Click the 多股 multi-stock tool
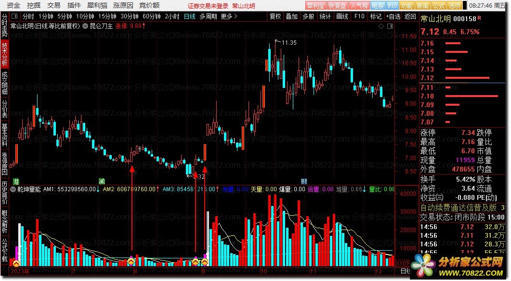This screenshot has width=511, height=281. tap(308, 16)
